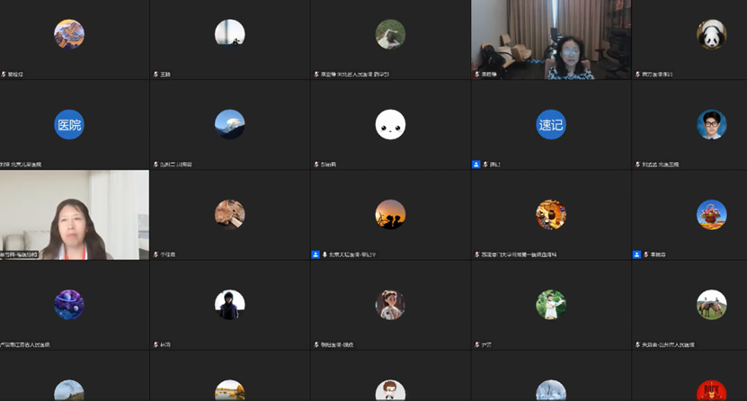
Task: Click the dark-haired figure on white avatar
Action: click(x=229, y=305)
